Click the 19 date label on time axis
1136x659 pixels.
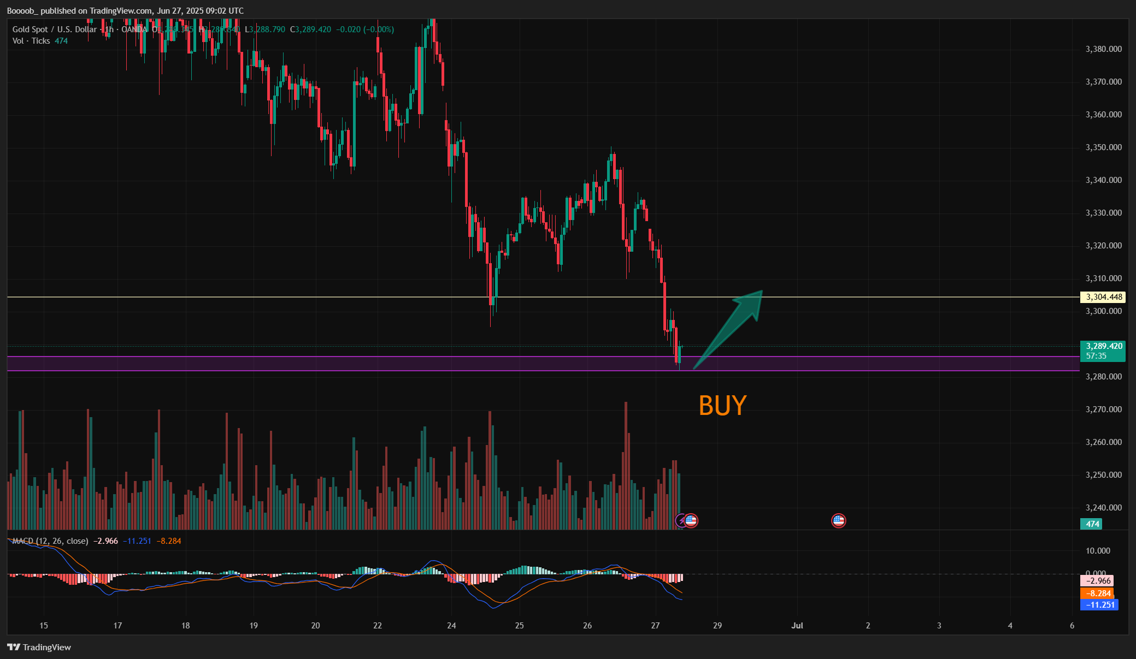[254, 626]
